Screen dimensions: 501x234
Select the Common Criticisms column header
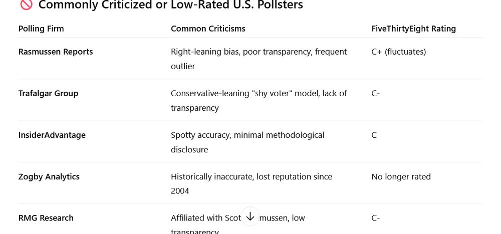click(x=208, y=29)
